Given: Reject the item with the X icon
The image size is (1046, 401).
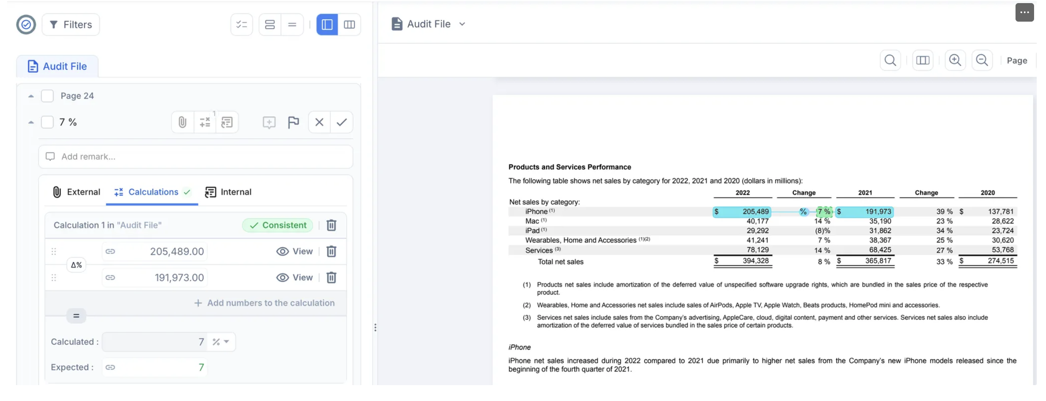Looking at the screenshot, I should click(x=319, y=122).
